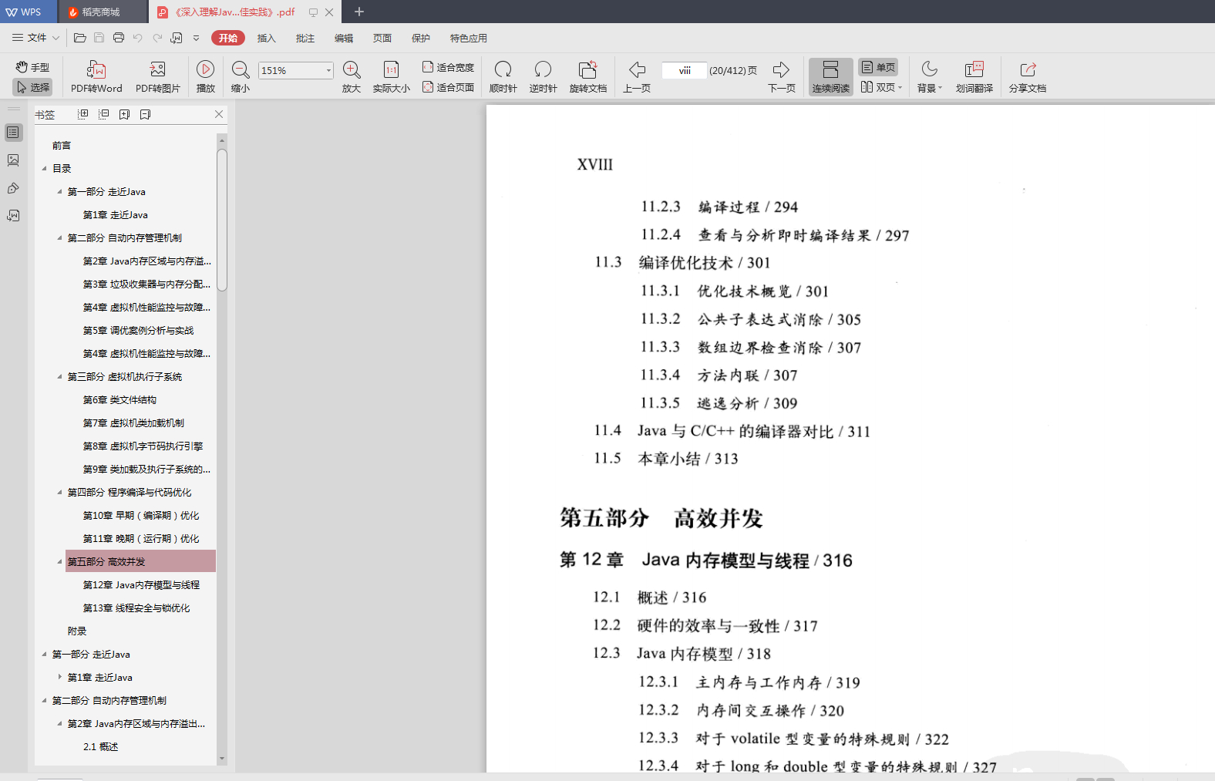The height and width of the screenshot is (781, 1215).
Task: Select bookmark 2.1 概述
Action: (101, 746)
